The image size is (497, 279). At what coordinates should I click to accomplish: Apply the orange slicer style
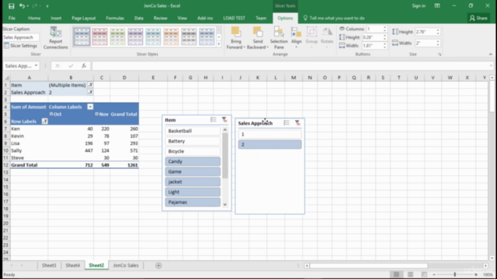pyautogui.click(x=171, y=36)
